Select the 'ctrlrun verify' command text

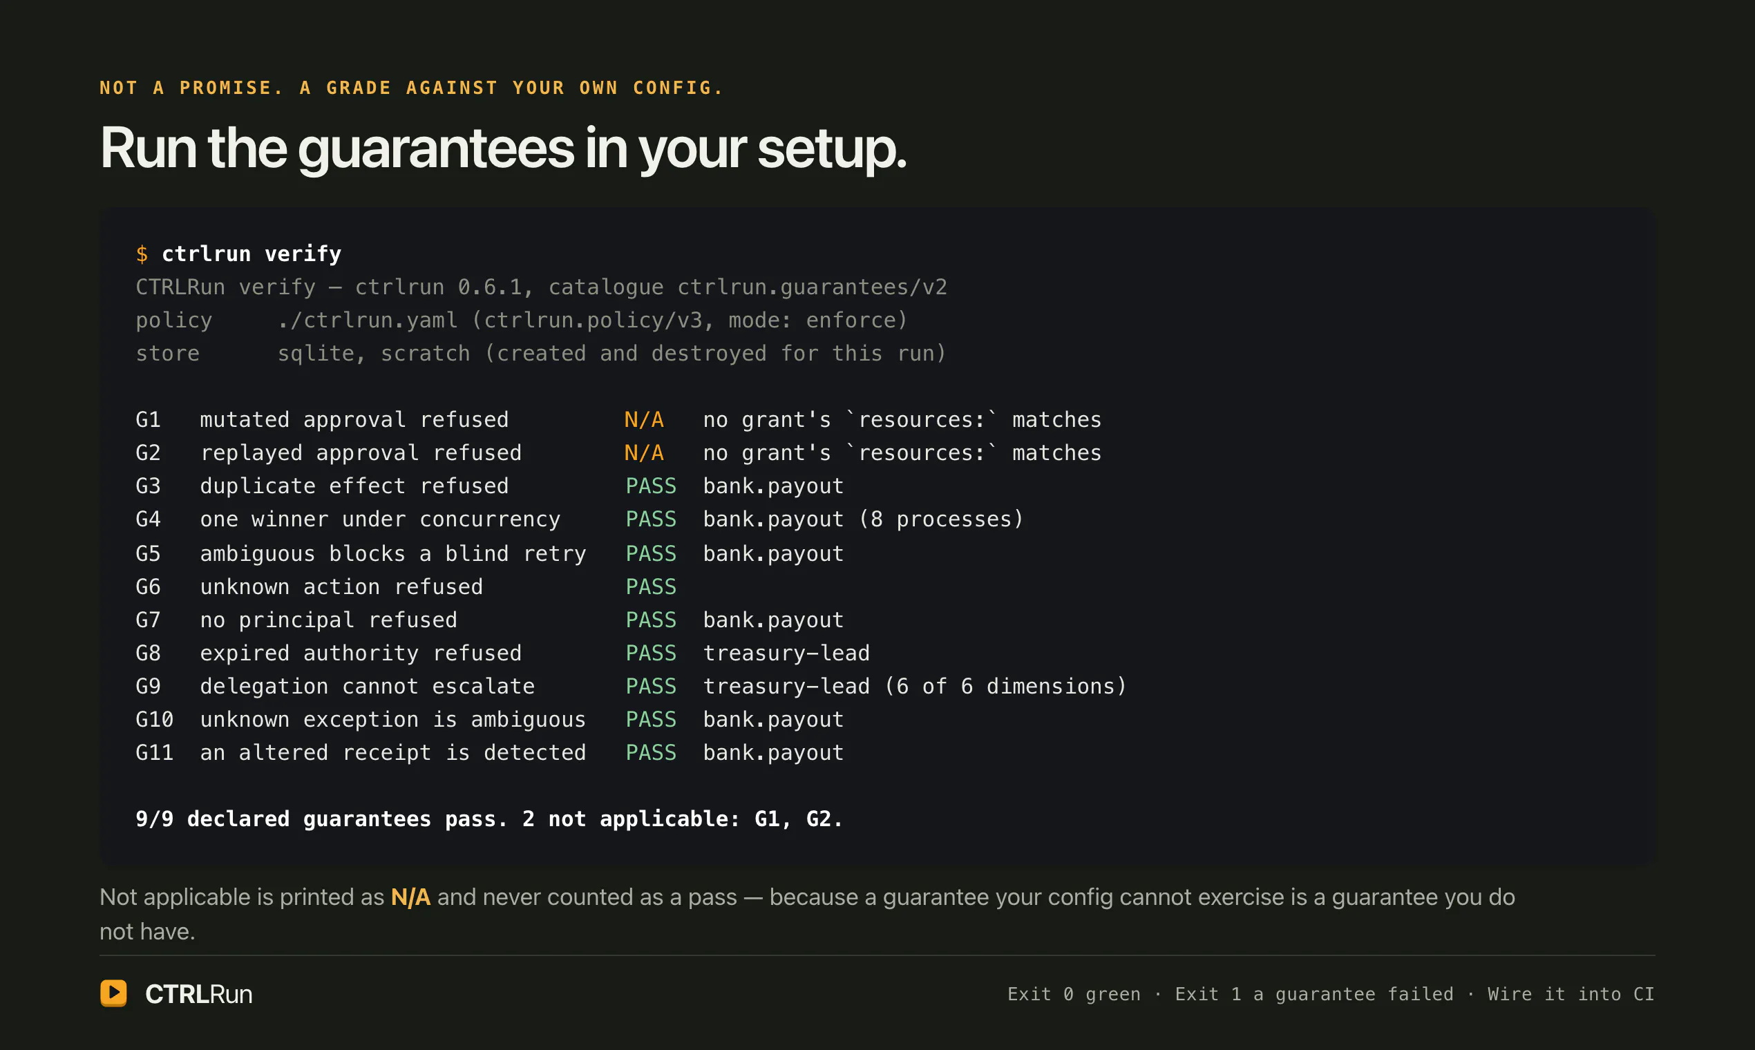click(252, 254)
